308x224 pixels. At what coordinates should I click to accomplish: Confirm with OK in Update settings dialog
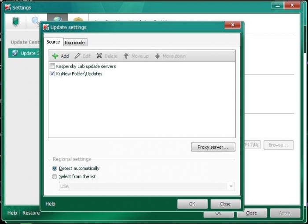(x=192, y=204)
